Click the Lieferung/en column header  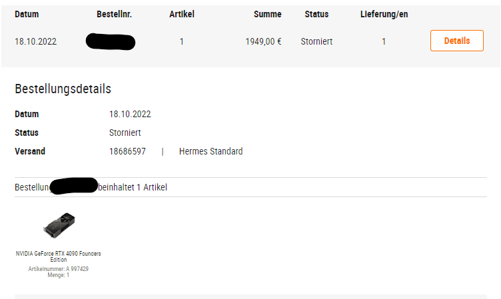[384, 15]
